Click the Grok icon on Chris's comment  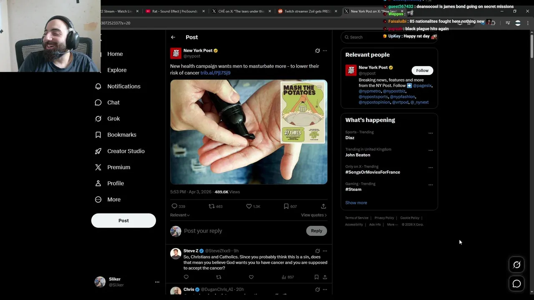click(x=317, y=290)
